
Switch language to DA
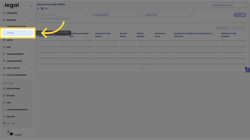[x=8, y=124]
